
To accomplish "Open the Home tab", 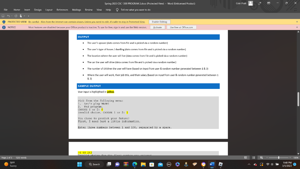I will [17, 10].
